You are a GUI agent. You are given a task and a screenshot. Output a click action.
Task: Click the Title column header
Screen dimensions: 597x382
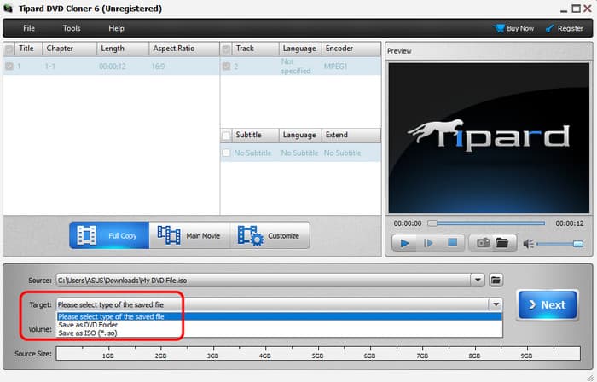[28, 49]
